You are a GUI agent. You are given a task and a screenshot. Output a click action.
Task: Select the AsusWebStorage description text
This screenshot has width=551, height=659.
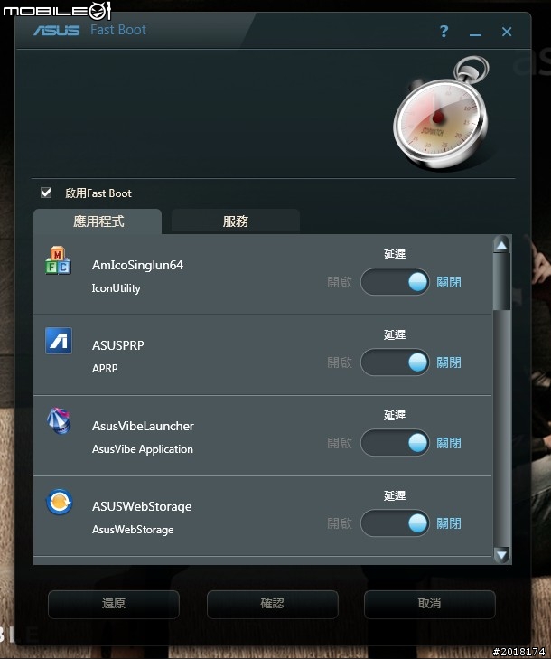pyautogui.click(x=133, y=530)
